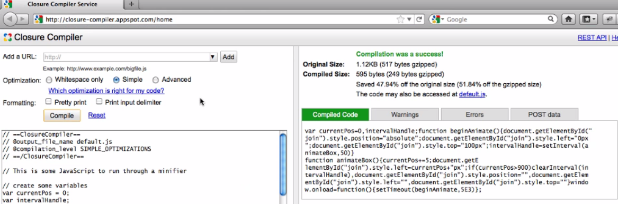This screenshot has height=204, width=618.
Task: Go back using the browser back arrow
Action: pos(11,19)
